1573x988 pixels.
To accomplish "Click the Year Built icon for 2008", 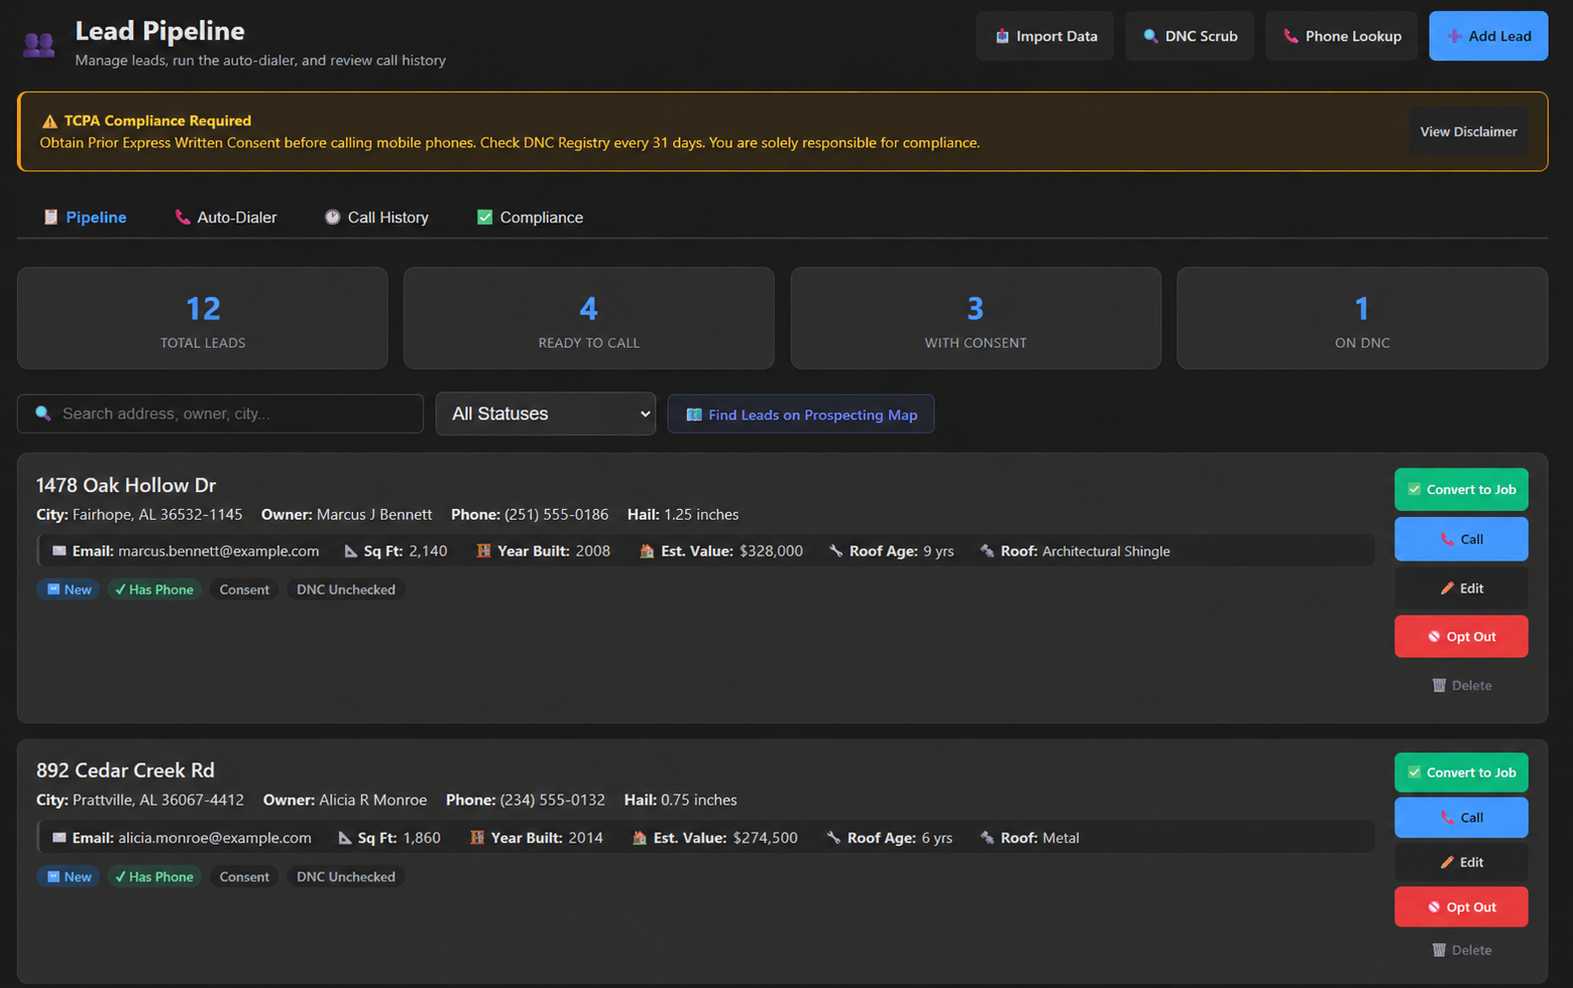I will (x=484, y=551).
